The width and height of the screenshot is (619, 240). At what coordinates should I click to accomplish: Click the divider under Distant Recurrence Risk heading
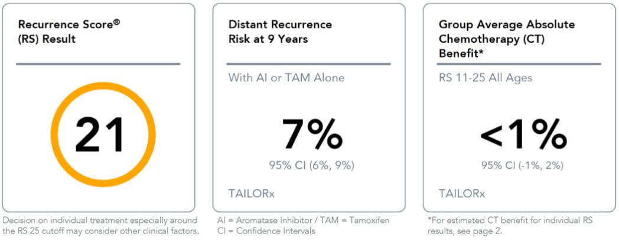coord(309,64)
